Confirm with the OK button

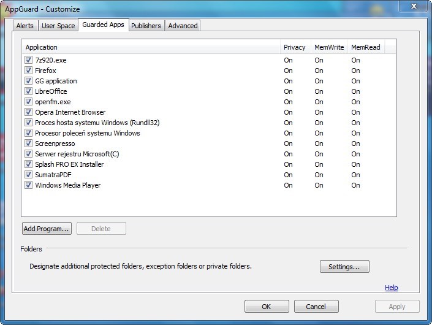point(267,307)
